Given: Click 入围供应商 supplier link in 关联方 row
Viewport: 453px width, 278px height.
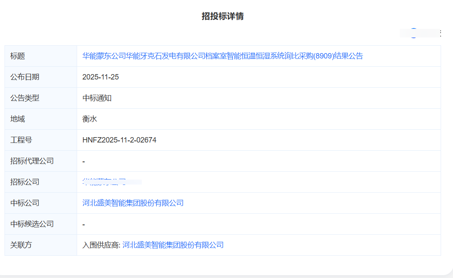Looking at the screenshot, I should pos(173,245).
